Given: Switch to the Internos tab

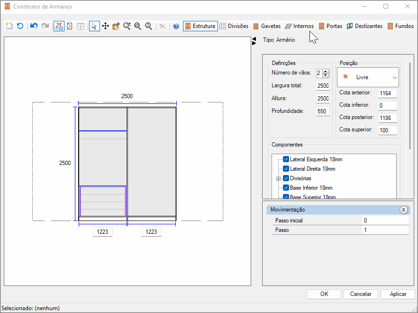Looking at the screenshot, I should tap(300, 26).
